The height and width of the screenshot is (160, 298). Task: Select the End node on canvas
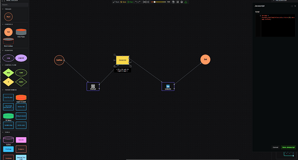205,60
